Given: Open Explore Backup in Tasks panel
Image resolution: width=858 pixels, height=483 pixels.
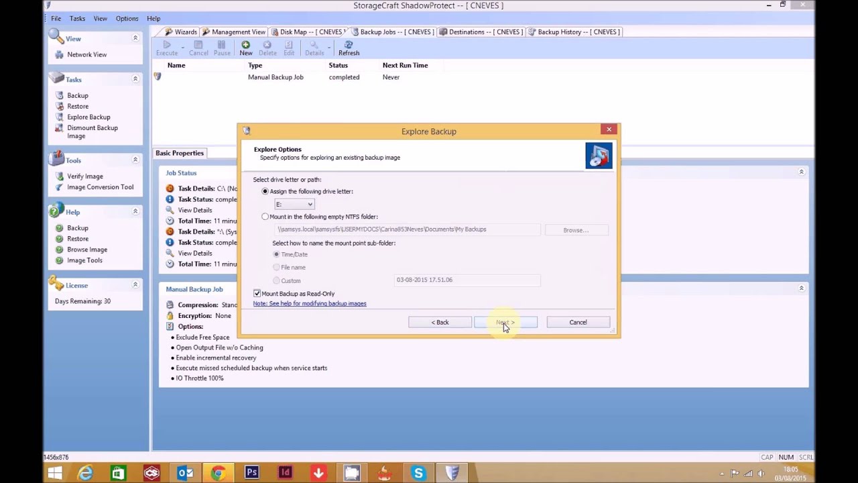Looking at the screenshot, I should tap(88, 117).
